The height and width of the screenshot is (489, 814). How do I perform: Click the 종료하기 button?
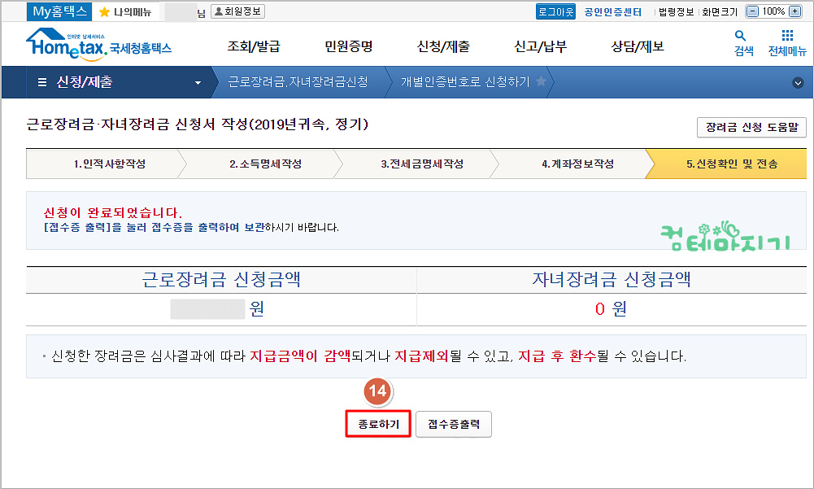point(378,424)
